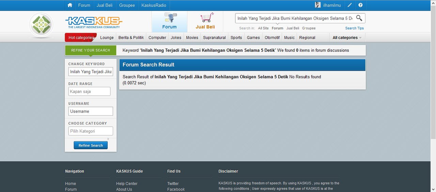Screen dimensions: 436x192
Task: Focus the Username input field
Action: (91, 111)
